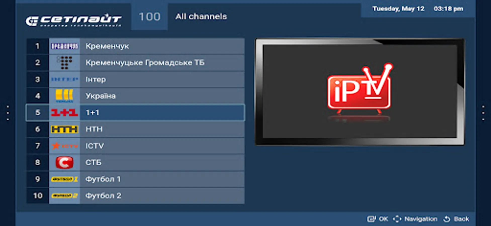The height and width of the screenshot is (226, 491).
Task: Click the Back label in the footer
Action: 462,219
